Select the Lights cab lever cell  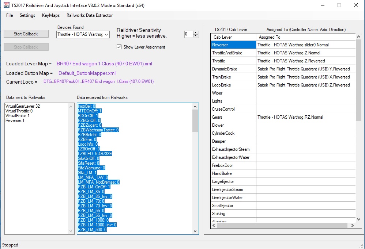point(233,101)
